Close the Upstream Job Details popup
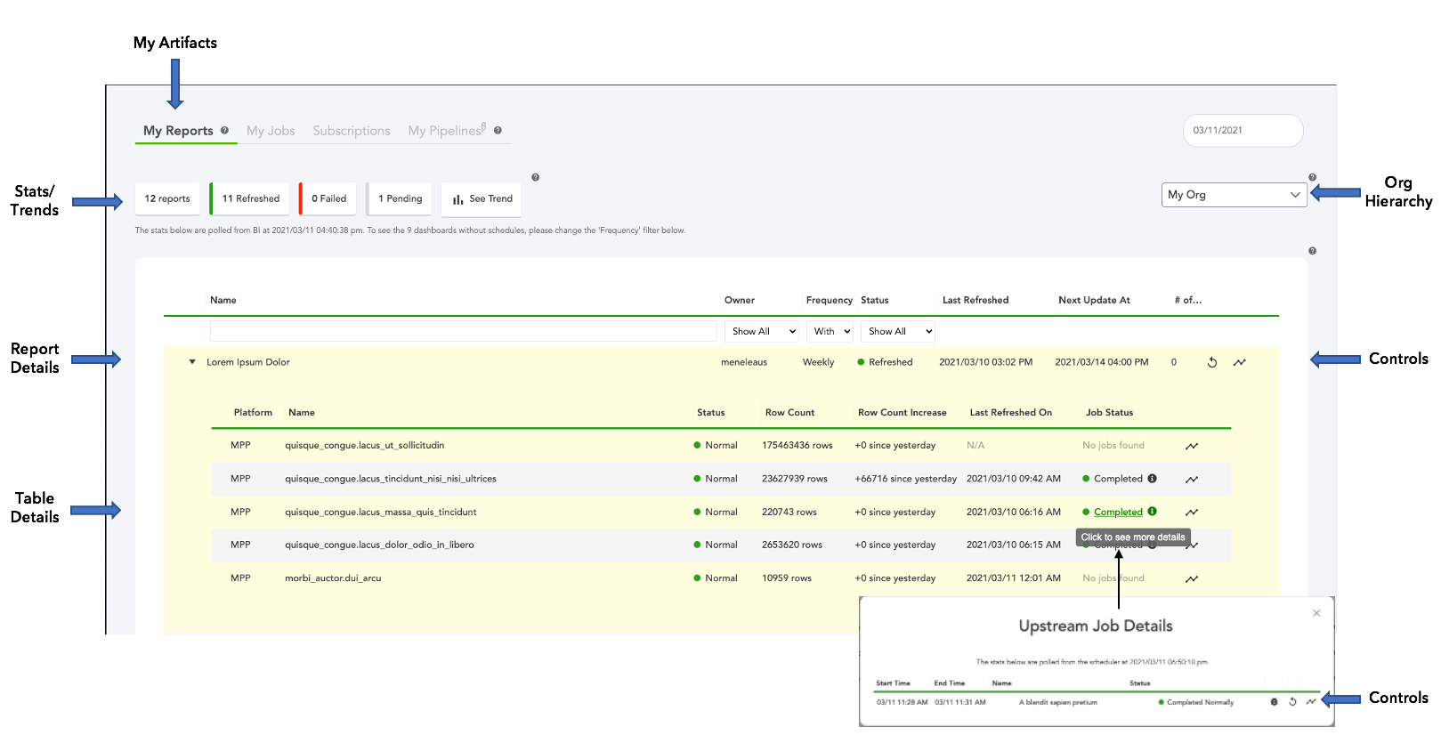 click(x=1316, y=613)
